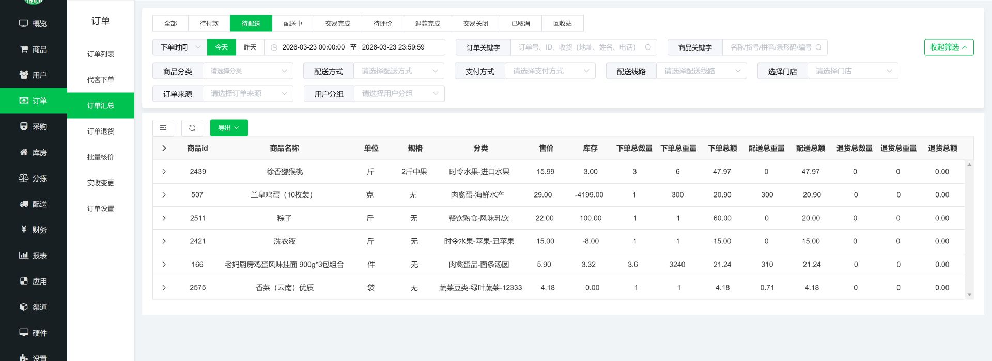992x361 pixels.
Task: Open the 用户分组 select dropdown
Action: click(x=399, y=93)
